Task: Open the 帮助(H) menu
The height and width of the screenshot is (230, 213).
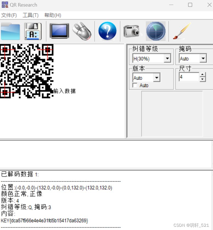Action: click(x=53, y=15)
